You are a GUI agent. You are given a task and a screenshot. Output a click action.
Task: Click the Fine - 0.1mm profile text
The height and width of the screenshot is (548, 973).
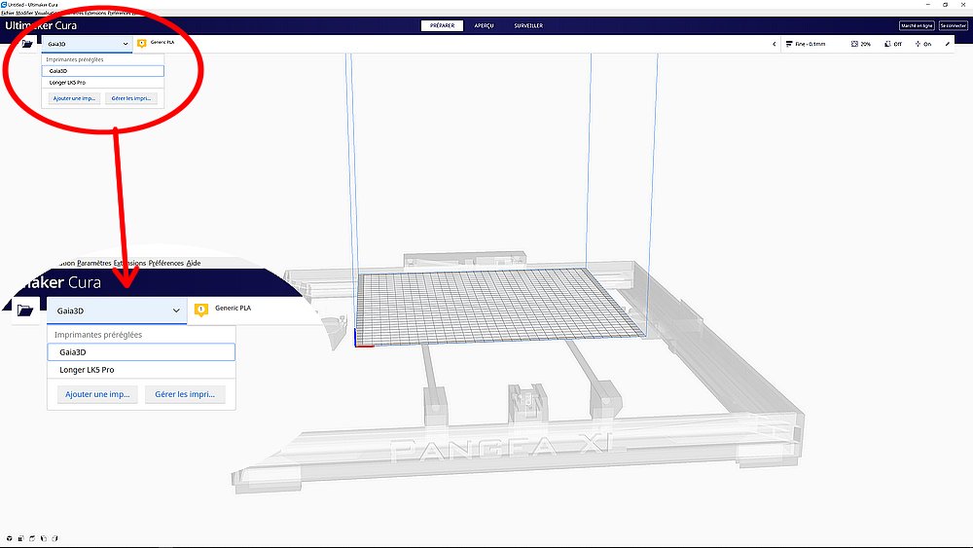[811, 44]
